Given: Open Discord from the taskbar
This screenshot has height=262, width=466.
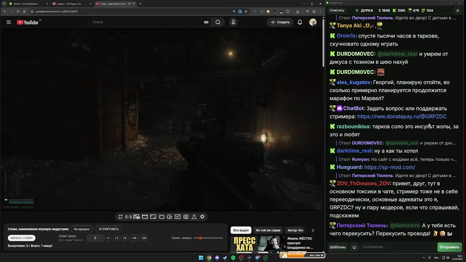Looking at the screenshot, I should tap(217, 258).
